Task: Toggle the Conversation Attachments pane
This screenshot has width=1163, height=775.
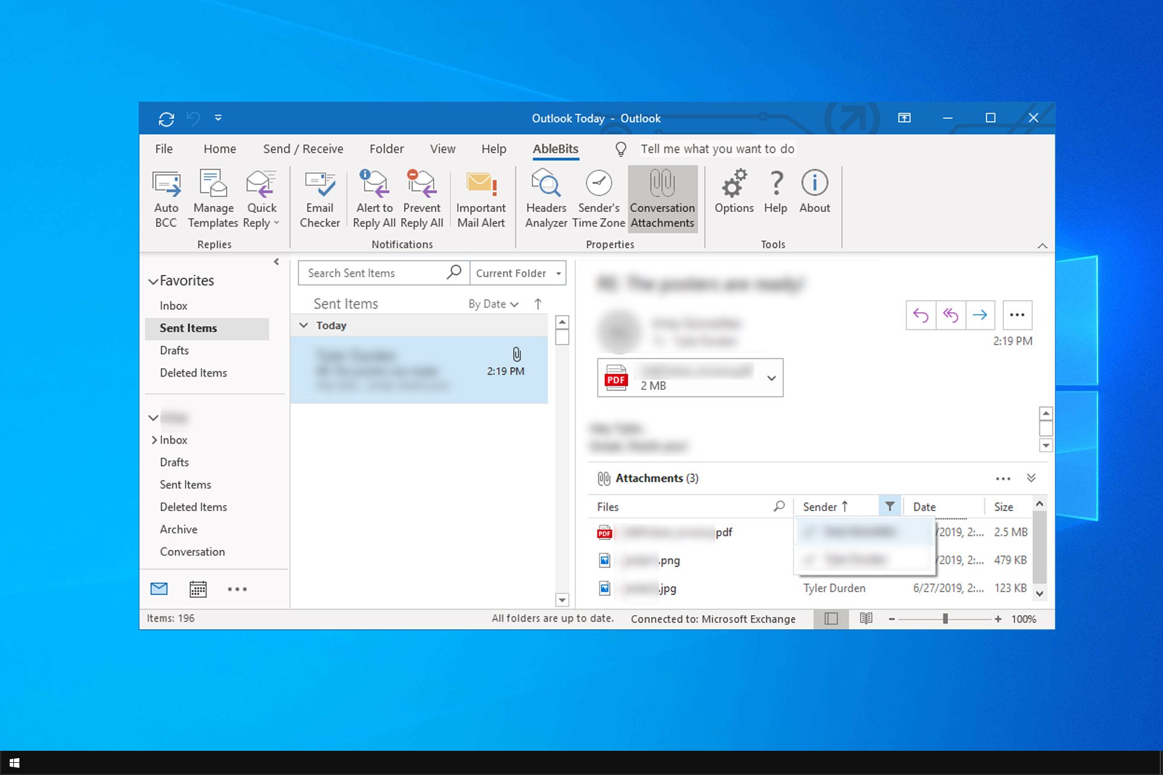Action: click(663, 200)
